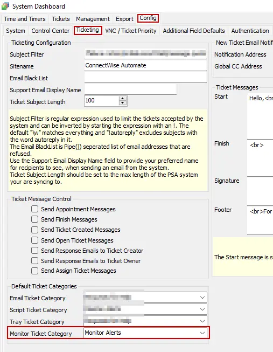This screenshot has height=352, width=273.
Task: Decrease Ticket Subject Length with down arrow
Action: coord(122,103)
